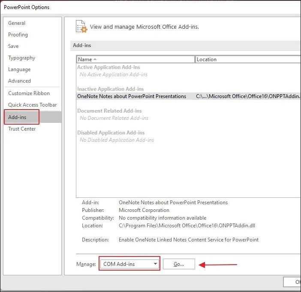Click the Add-ins page header icon
This screenshot has width=301, height=292.
81,27
